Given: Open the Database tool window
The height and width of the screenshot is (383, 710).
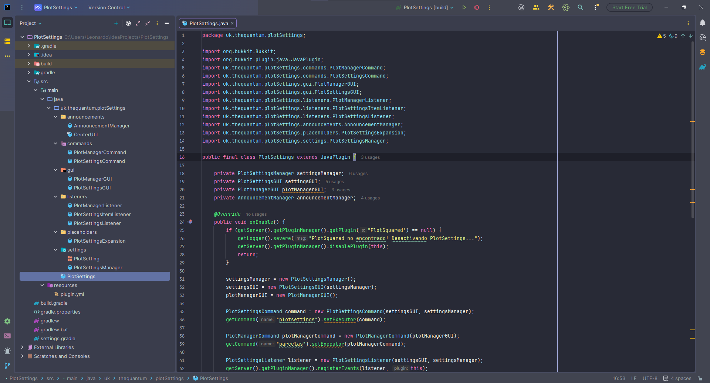Looking at the screenshot, I should point(703,52).
